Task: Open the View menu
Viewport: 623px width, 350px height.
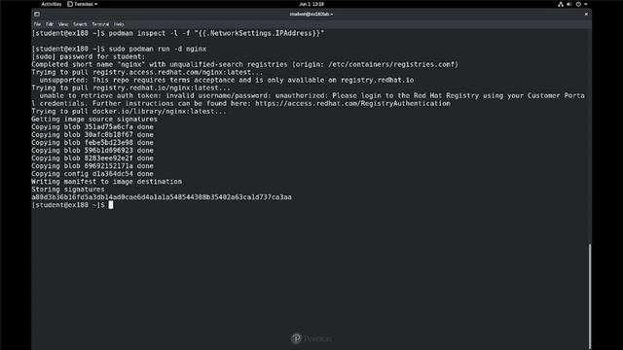Action: tap(63, 24)
